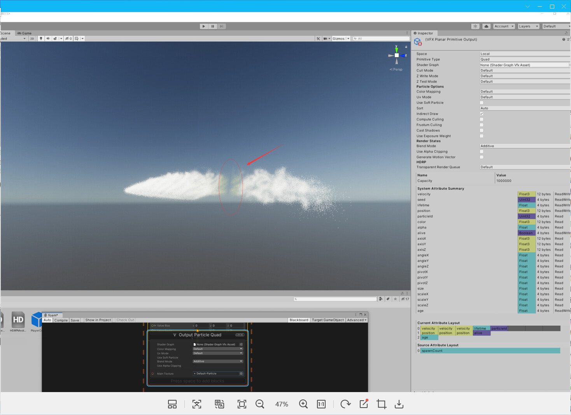Enable the Cast Shadows checkbox
571x415 pixels.
pos(481,130)
